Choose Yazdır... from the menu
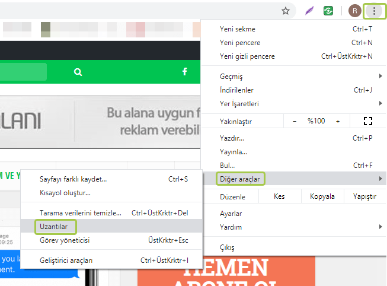The image size is (387, 286). 294,138
